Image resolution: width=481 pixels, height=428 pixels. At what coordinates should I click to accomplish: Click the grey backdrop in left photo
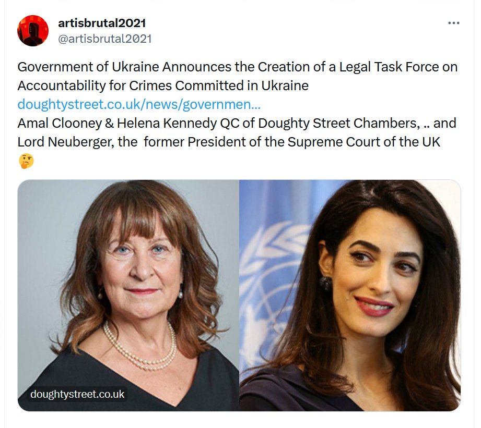pyautogui.click(x=46, y=245)
